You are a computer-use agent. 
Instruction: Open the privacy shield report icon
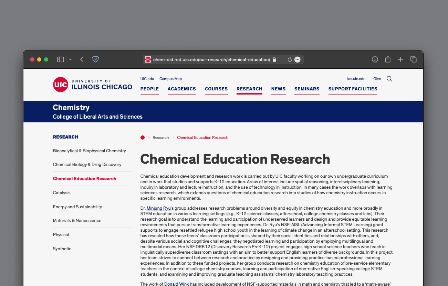pos(96,59)
